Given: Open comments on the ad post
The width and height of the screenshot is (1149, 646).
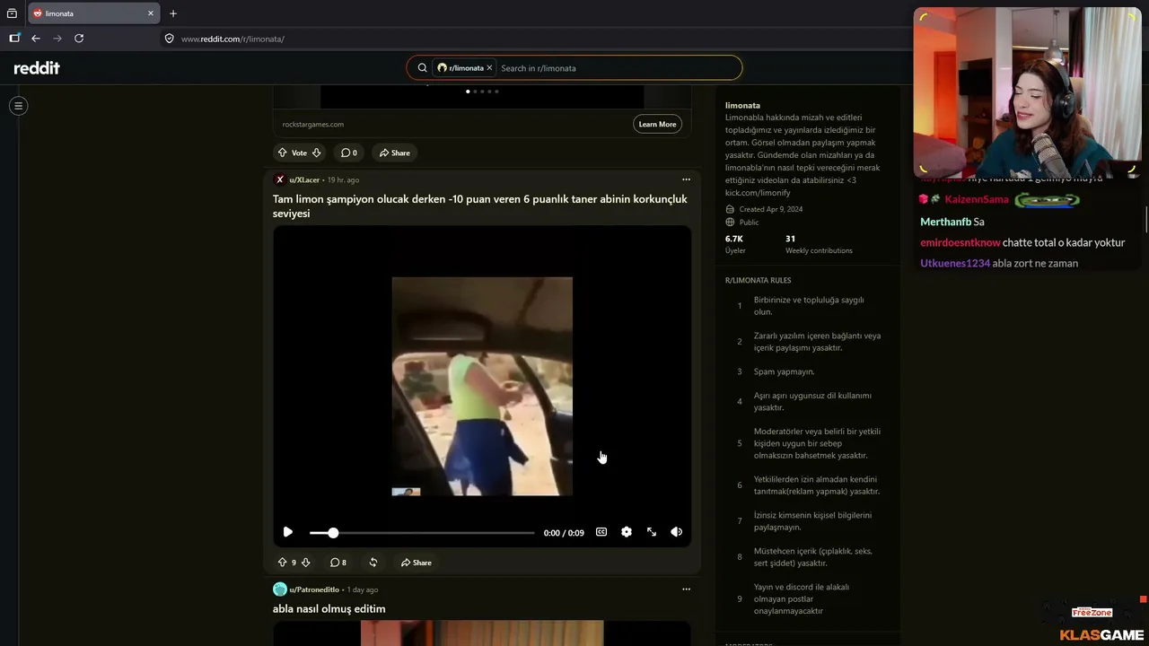Looking at the screenshot, I should [348, 153].
